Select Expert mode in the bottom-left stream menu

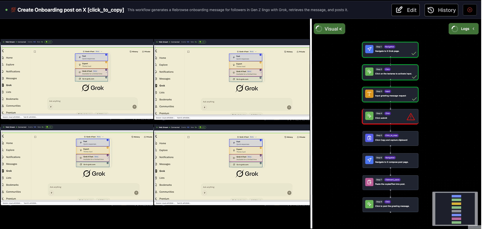point(93,150)
